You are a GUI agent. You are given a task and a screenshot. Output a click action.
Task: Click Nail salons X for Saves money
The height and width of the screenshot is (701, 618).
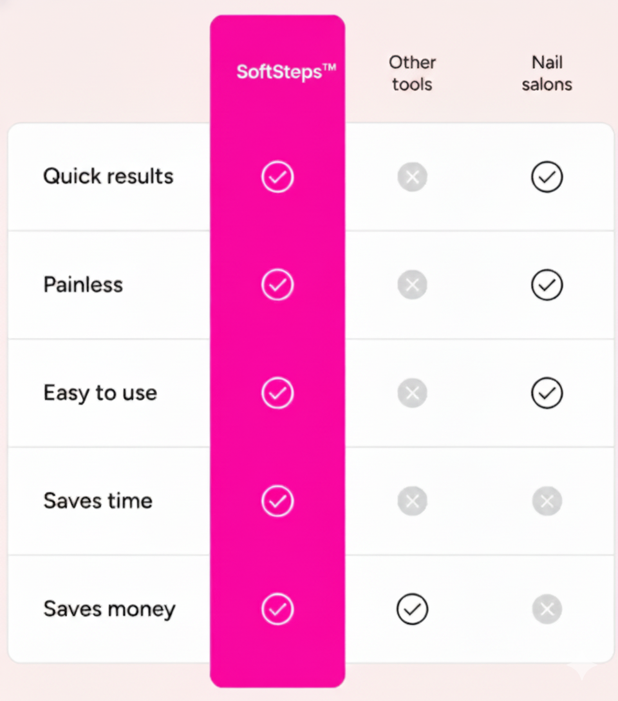coord(547,610)
